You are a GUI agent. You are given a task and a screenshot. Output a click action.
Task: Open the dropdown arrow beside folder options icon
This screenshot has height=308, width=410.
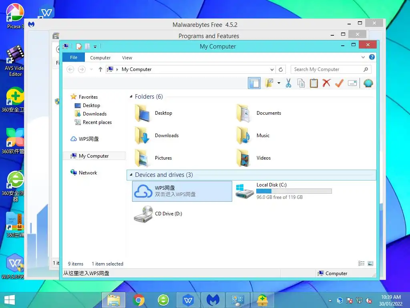coord(279,83)
